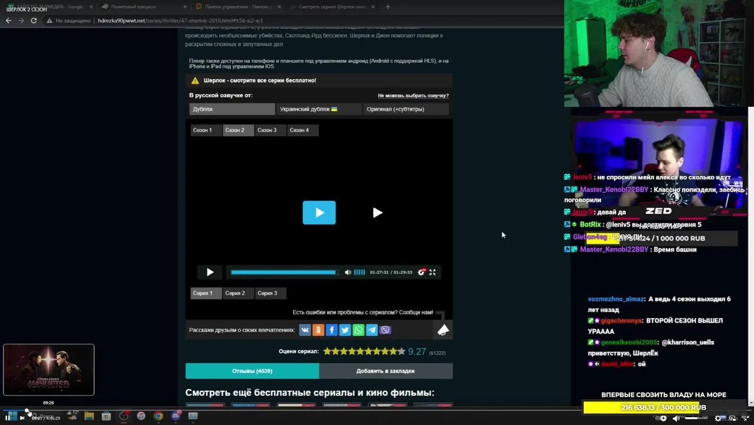This screenshot has width=754, height=425.
Task: Open OBS Studio on the taskbar
Action: (x=123, y=416)
